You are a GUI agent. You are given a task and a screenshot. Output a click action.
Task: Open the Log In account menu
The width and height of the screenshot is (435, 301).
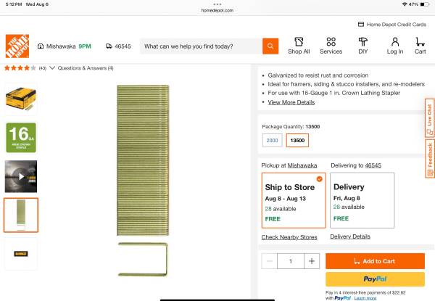click(x=395, y=46)
